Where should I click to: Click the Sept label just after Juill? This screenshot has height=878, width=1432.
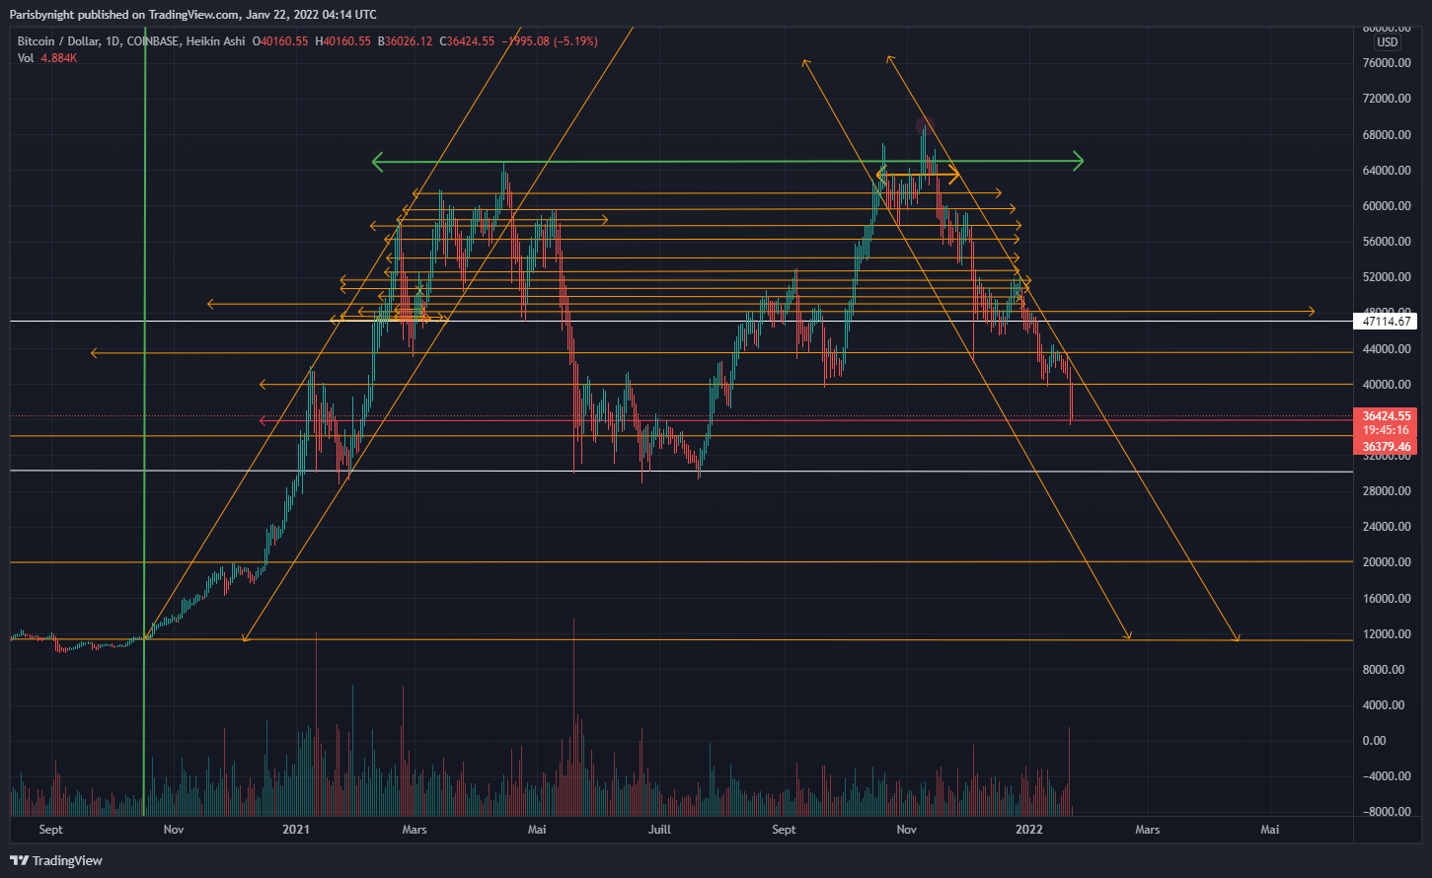pos(784,830)
